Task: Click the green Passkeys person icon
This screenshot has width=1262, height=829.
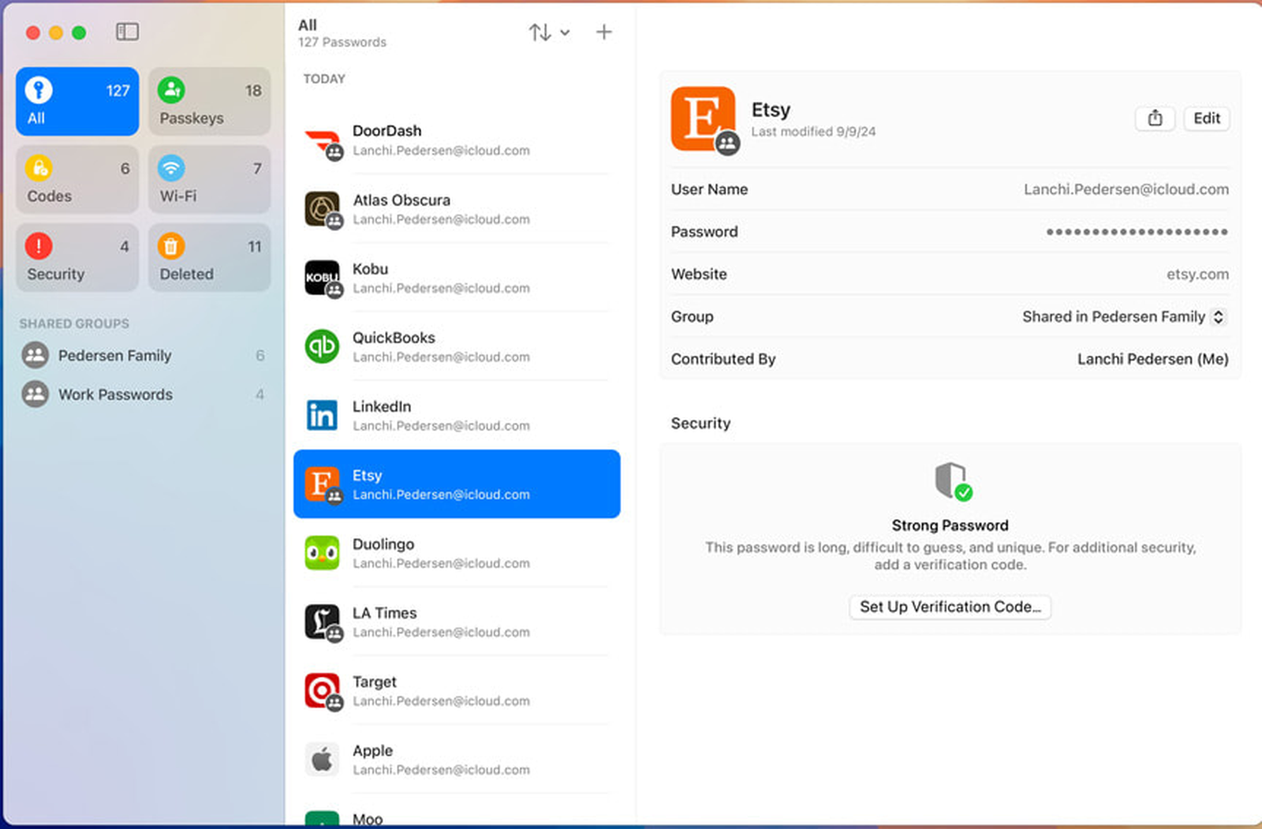Action: pyautogui.click(x=171, y=90)
